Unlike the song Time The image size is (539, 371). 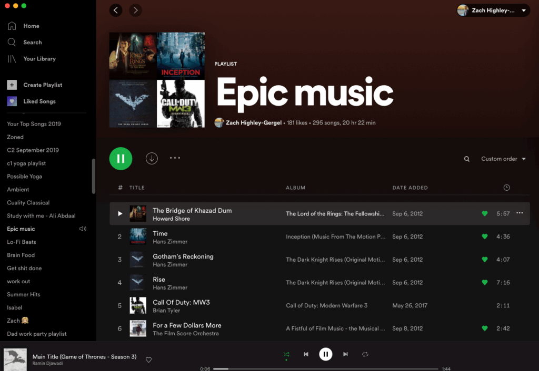[485, 236]
